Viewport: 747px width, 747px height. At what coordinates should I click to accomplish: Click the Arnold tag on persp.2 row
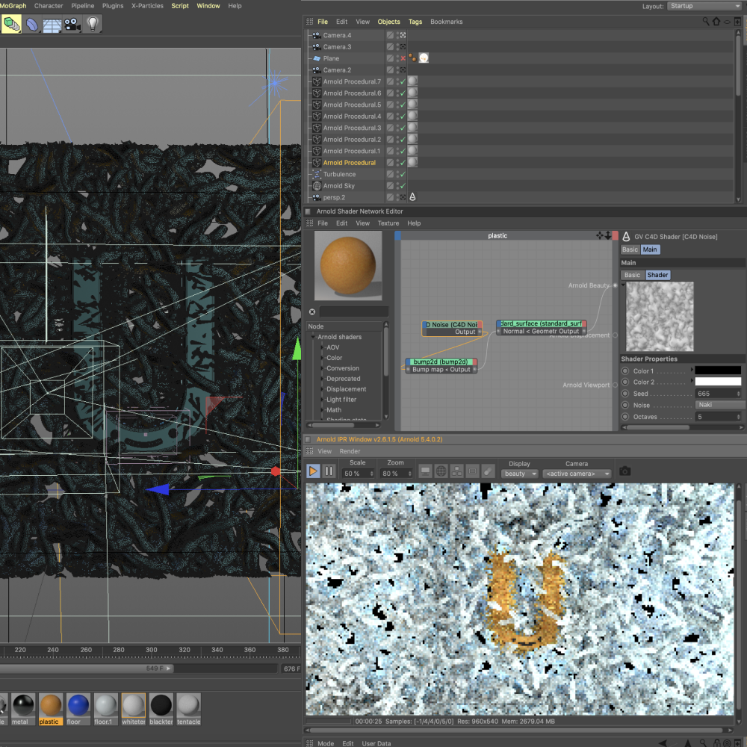coord(412,196)
